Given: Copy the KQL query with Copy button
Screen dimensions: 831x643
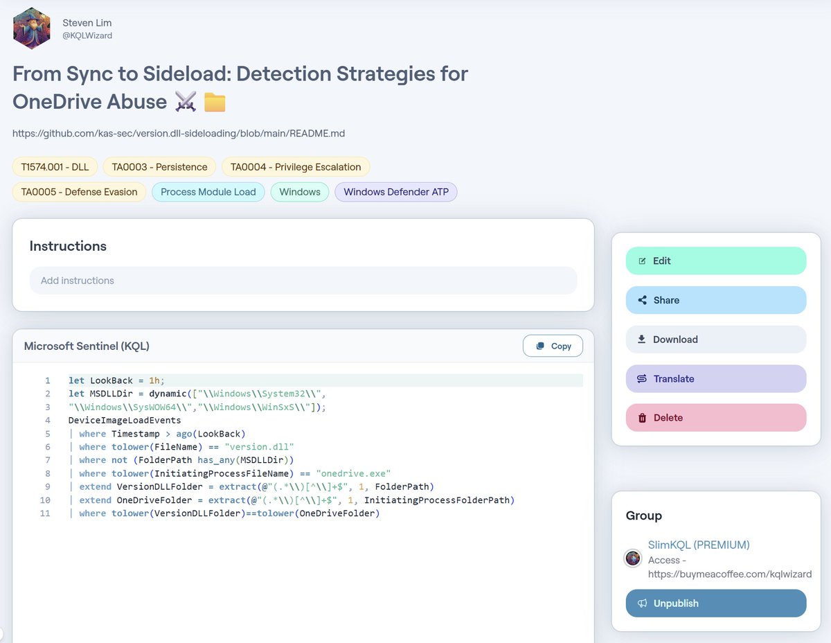Looking at the screenshot, I should point(553,346).
